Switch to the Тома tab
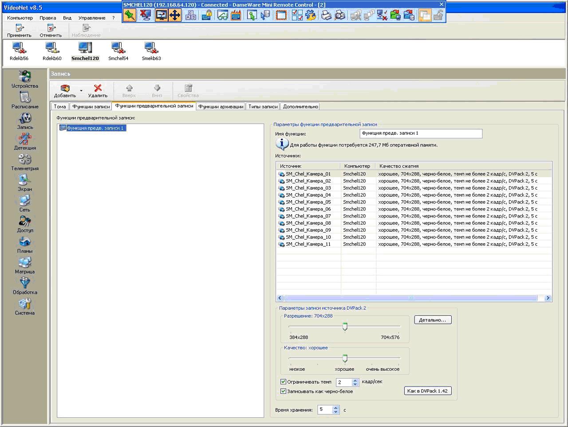Screen dimensions: 568x427 pyautogui.click(x=60, y=107)
